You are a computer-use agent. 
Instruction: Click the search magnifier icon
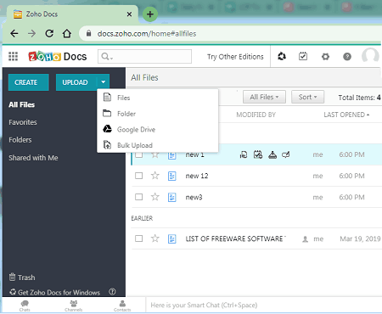point(105,57)
